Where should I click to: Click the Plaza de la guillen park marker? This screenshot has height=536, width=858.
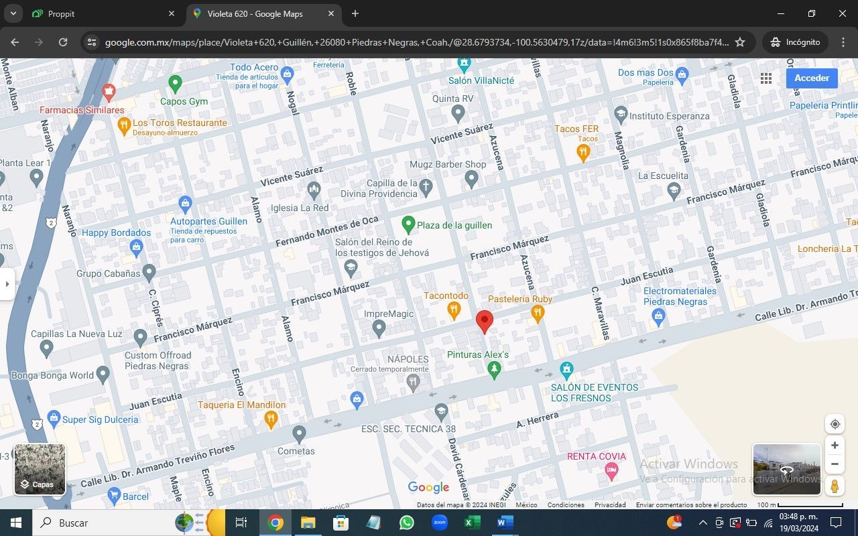pos(408,224)
